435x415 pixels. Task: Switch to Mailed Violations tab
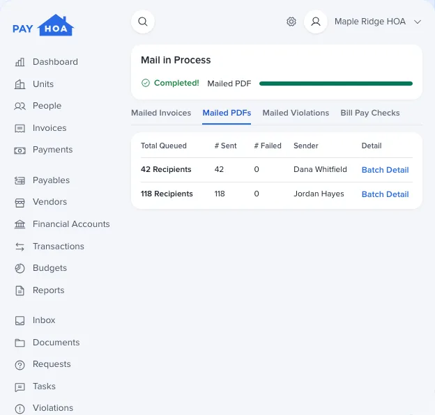pyautogui.click(x=296, y=113)
